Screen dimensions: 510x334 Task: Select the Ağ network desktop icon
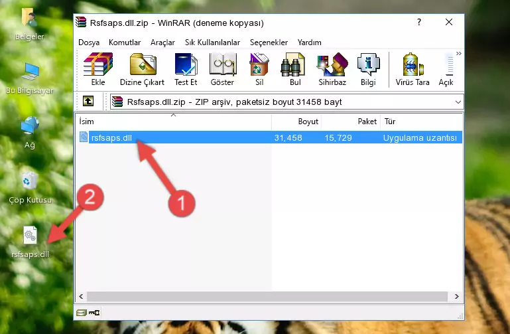pos(29,133)
